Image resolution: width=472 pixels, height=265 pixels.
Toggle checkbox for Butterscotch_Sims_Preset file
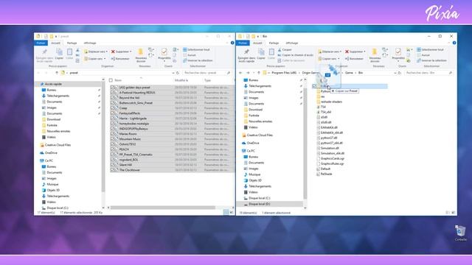pos(112,103)
